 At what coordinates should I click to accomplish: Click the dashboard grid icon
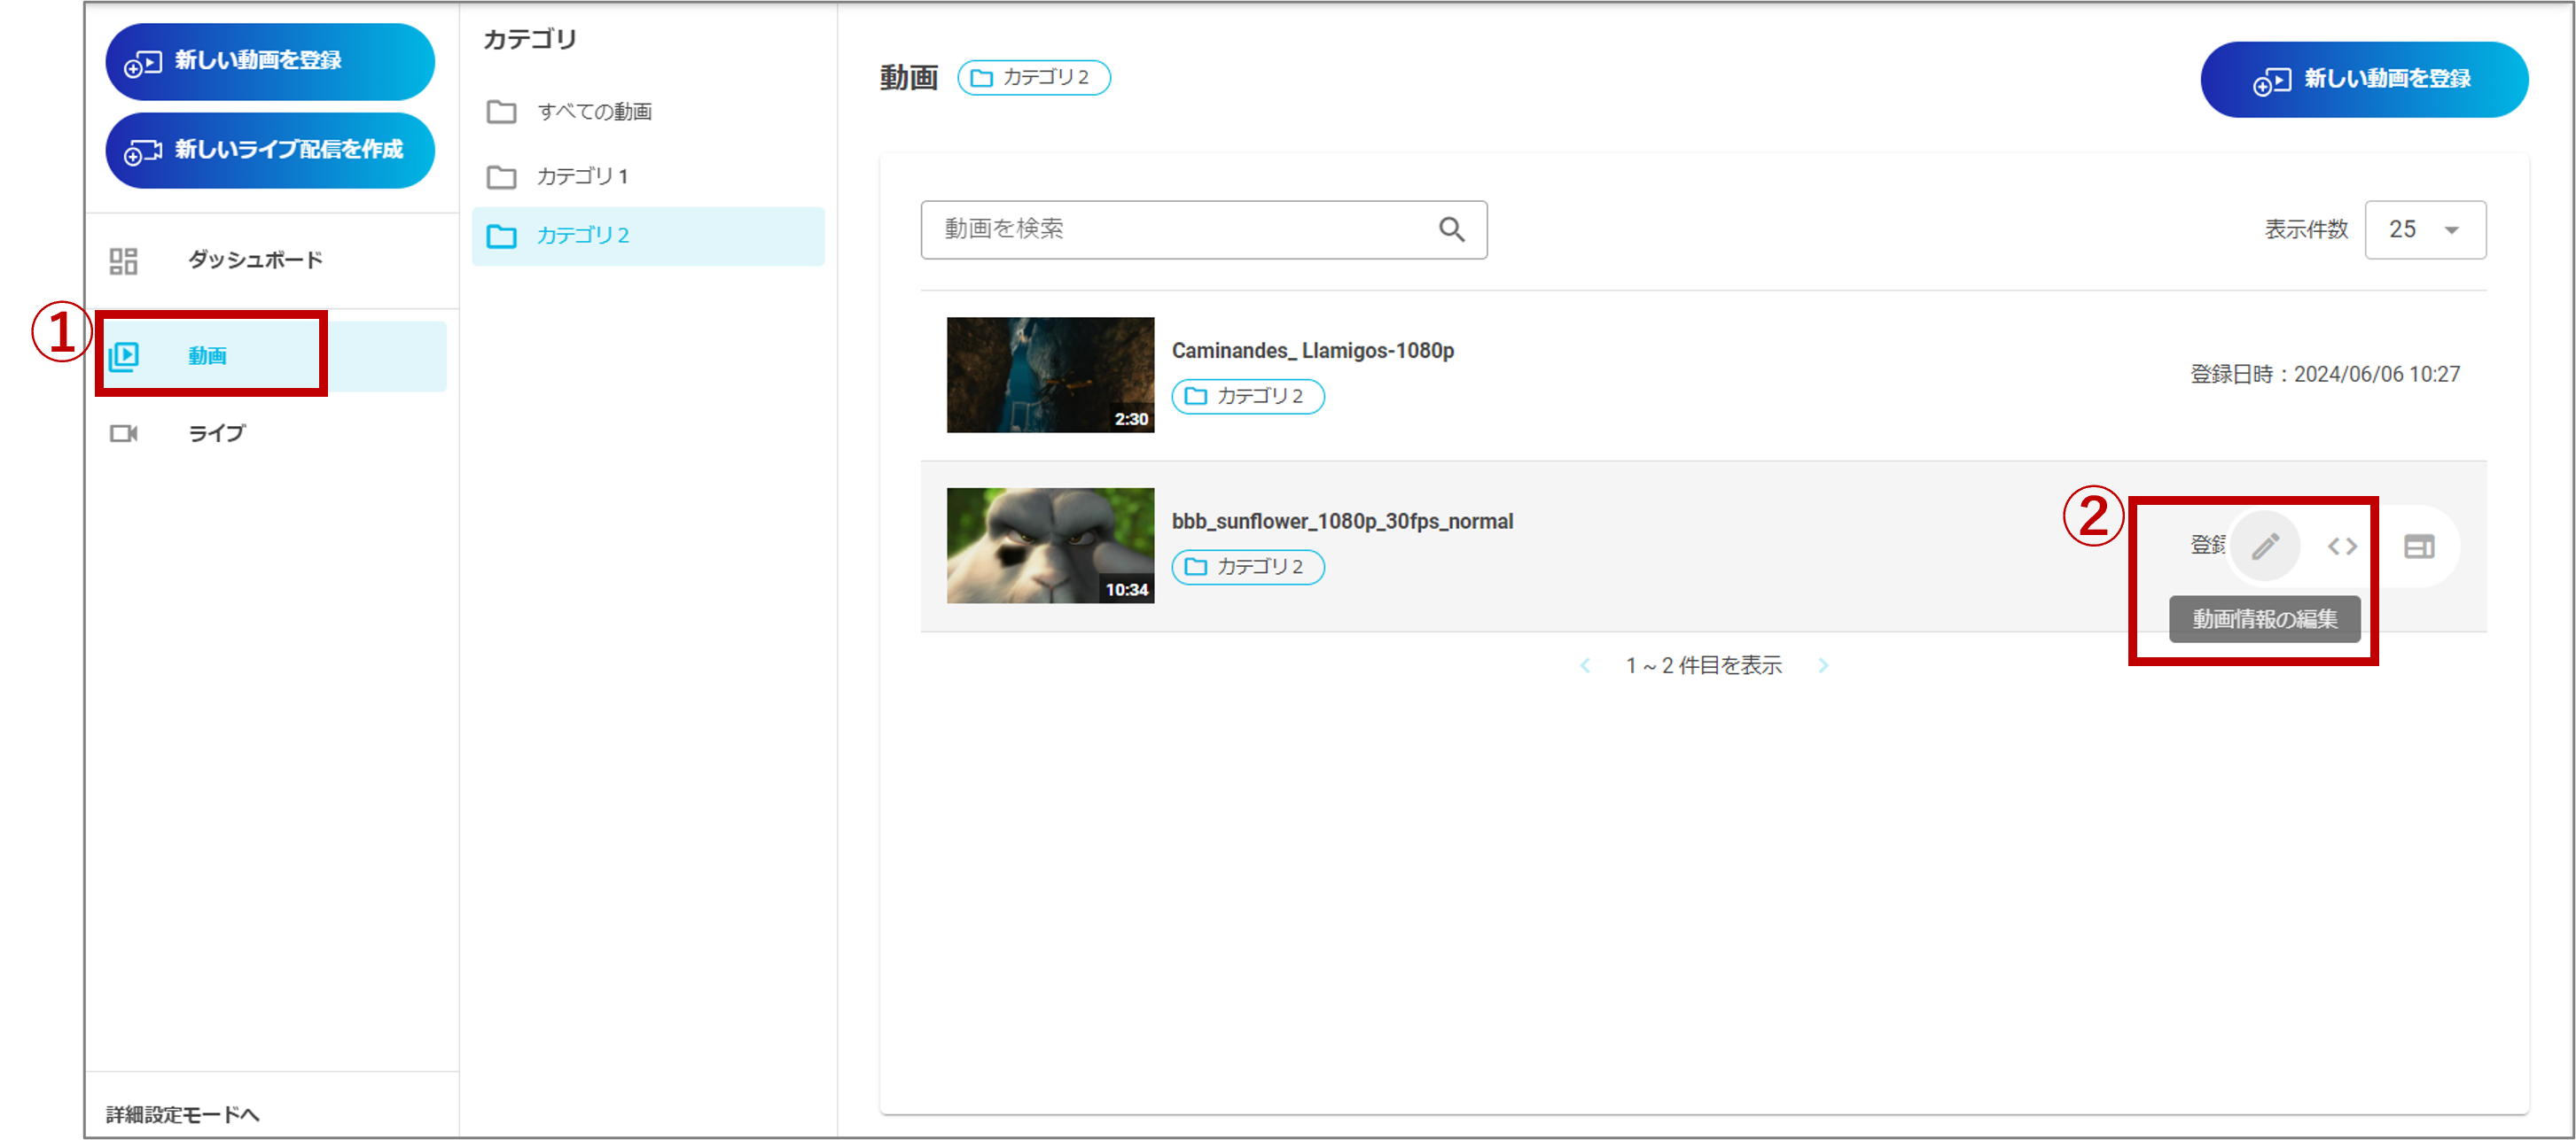pyautogui.click(x=123, y=260)
